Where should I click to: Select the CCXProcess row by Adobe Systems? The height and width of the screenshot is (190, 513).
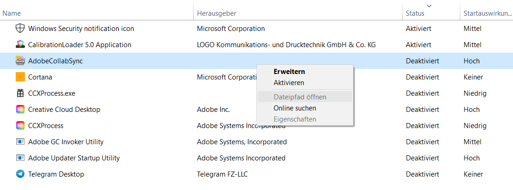tap(46, 126)
